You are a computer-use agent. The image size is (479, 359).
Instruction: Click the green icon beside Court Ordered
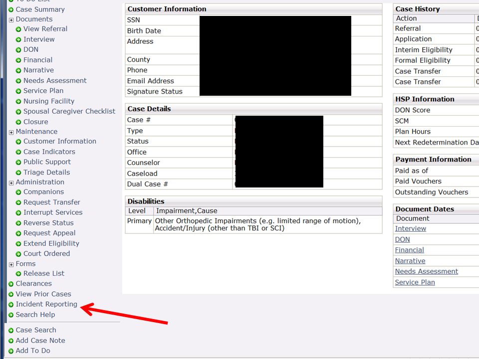(18, 254)
